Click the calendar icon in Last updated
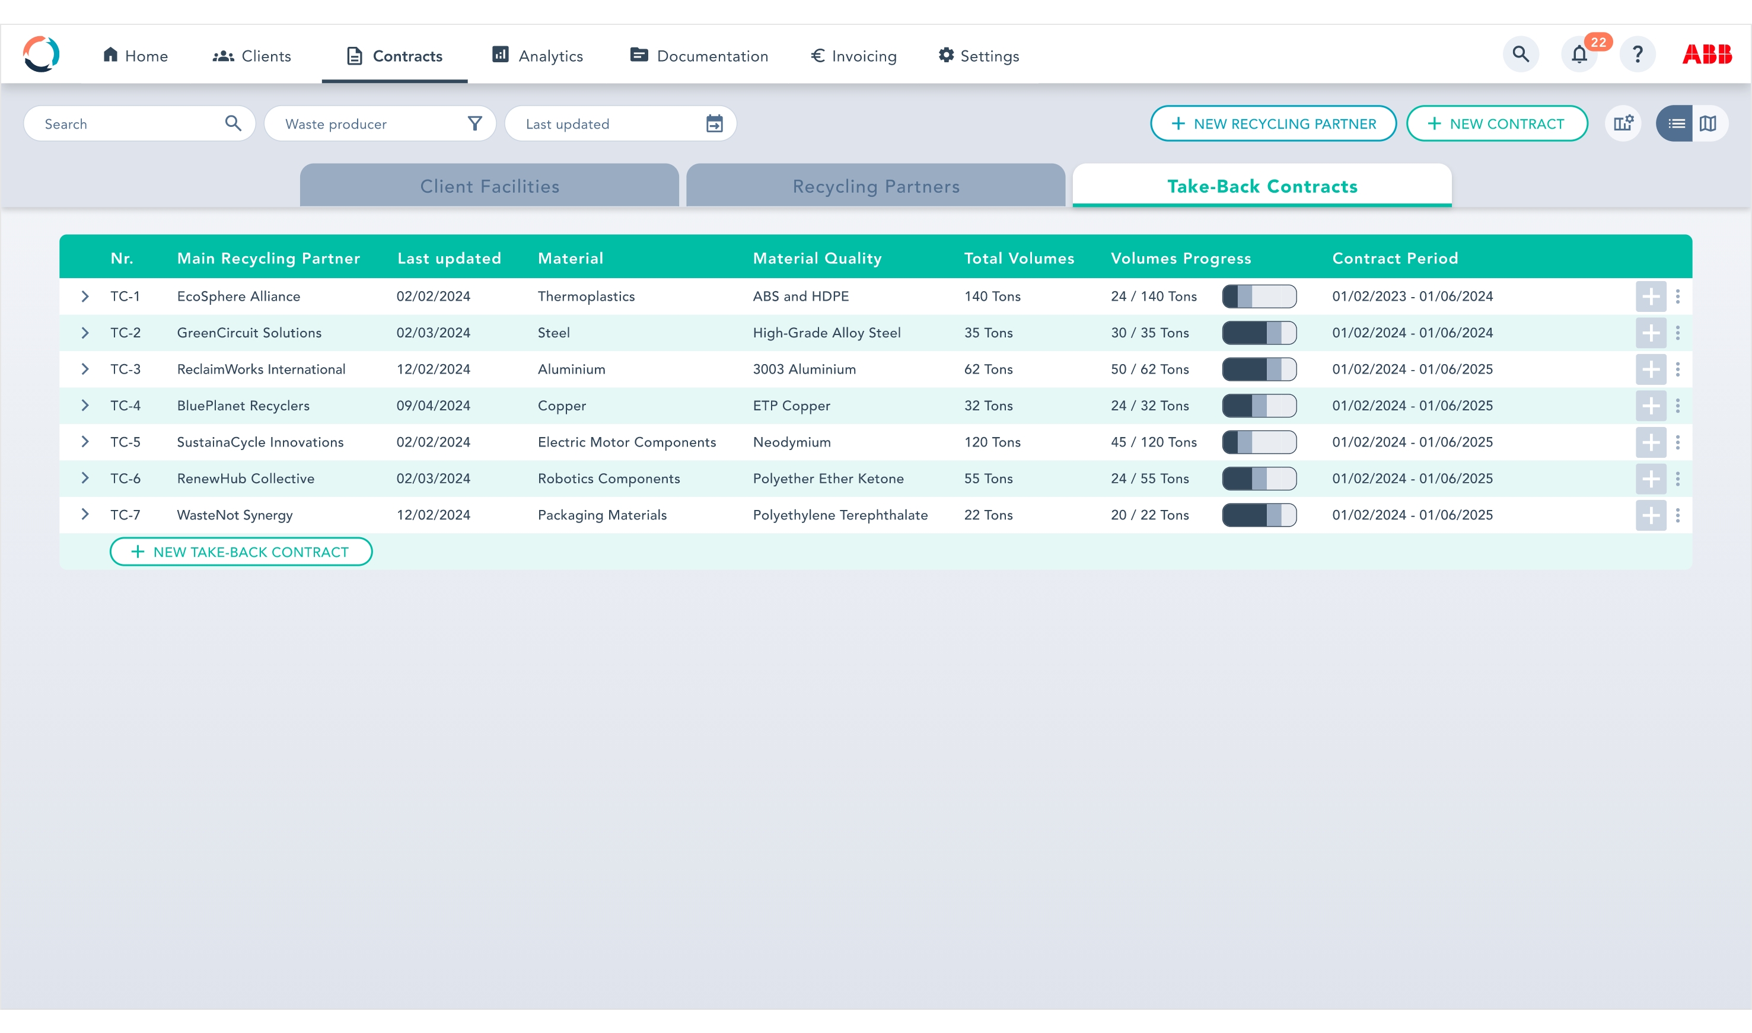 pos(714,124)
